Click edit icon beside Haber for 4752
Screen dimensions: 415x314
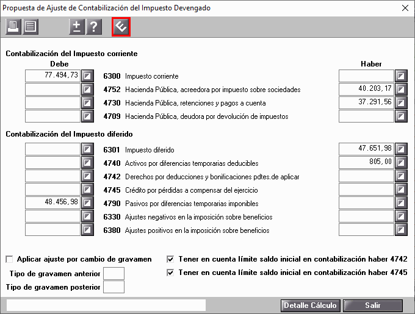pyautogui.click(x=401, y=90)
